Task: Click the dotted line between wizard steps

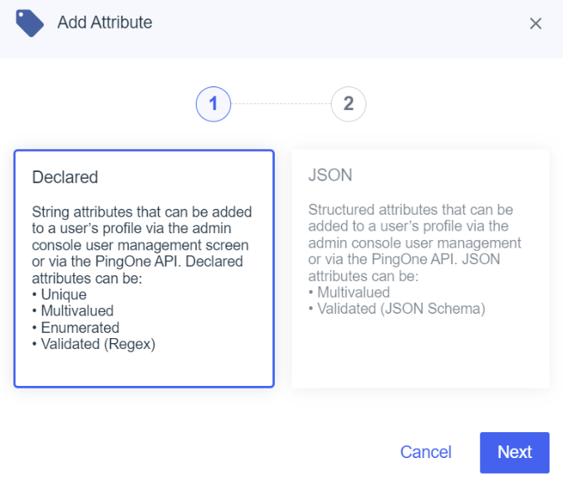Action: point(281,104)
